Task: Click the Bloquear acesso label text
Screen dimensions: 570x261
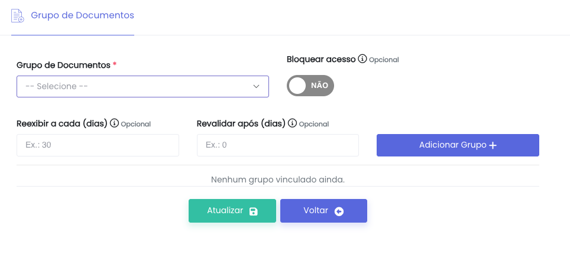Action: (321, 59)
